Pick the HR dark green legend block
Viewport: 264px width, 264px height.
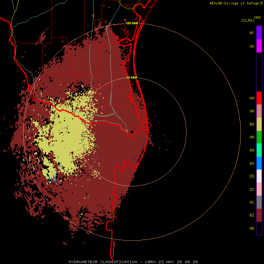pyautogui.click(x=259, y=137)
